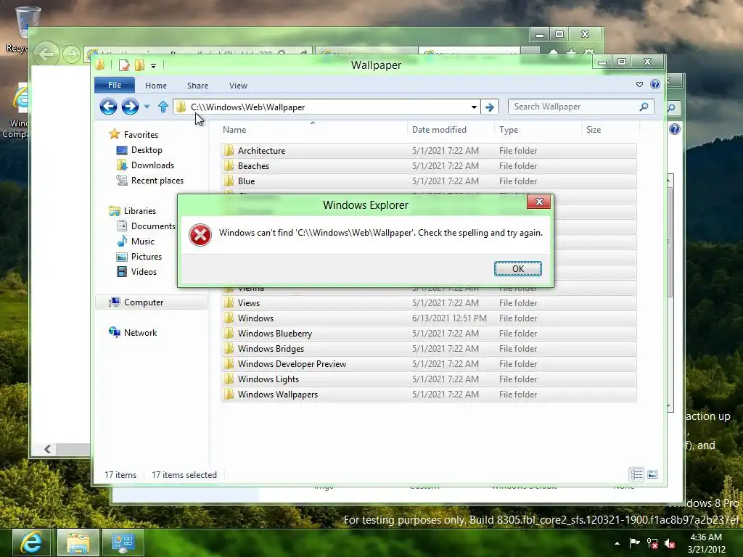This screenshot has height=557, width=743.
Task: Click OK in the Windows Explorer error dialog
Action: coord(517,268)
